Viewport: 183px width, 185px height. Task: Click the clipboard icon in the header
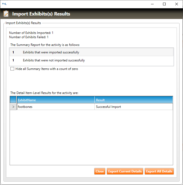[6, 14]
